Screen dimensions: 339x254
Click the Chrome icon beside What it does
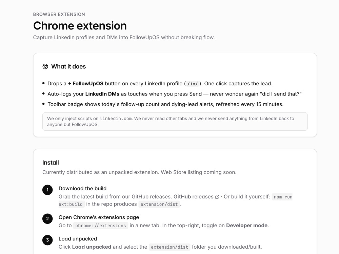(x=45, y=66)
